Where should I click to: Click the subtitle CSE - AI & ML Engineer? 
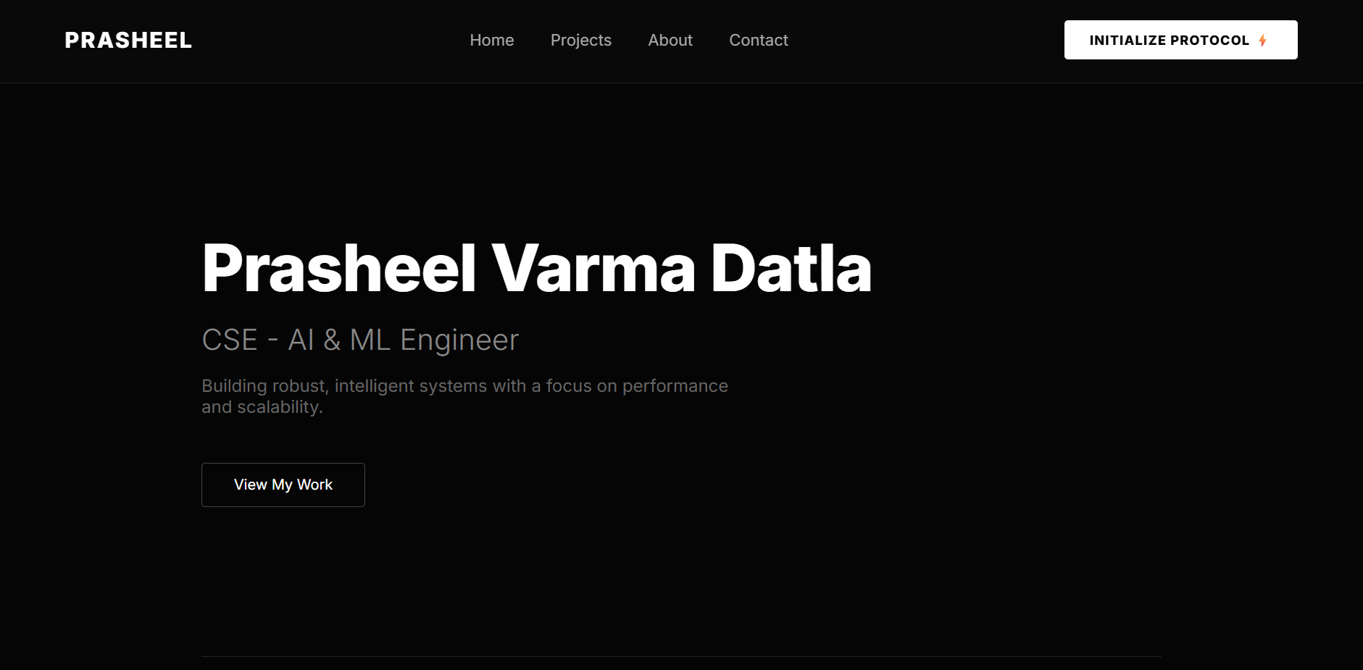pyautogui.click(x=360, y=339)
